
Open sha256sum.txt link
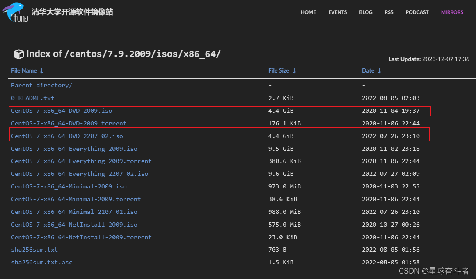tap(34, 250)
